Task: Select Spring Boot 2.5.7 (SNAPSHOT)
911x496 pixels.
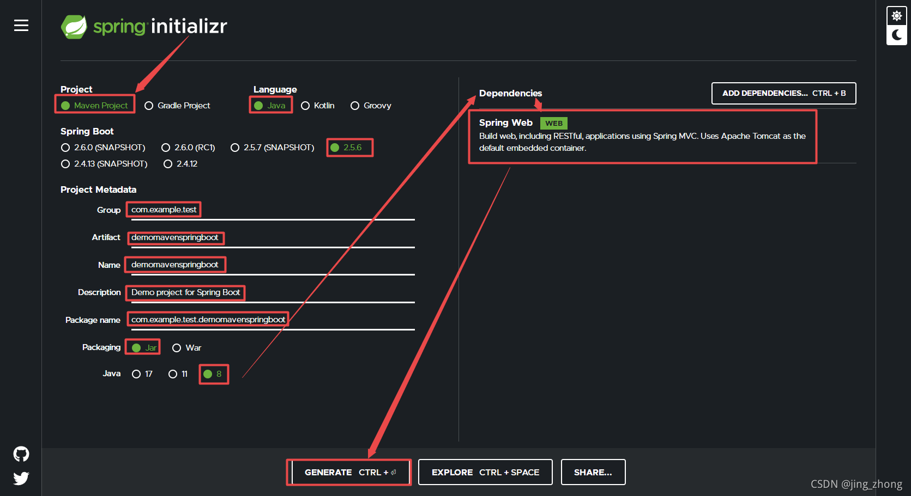Action: click(272, 148)
